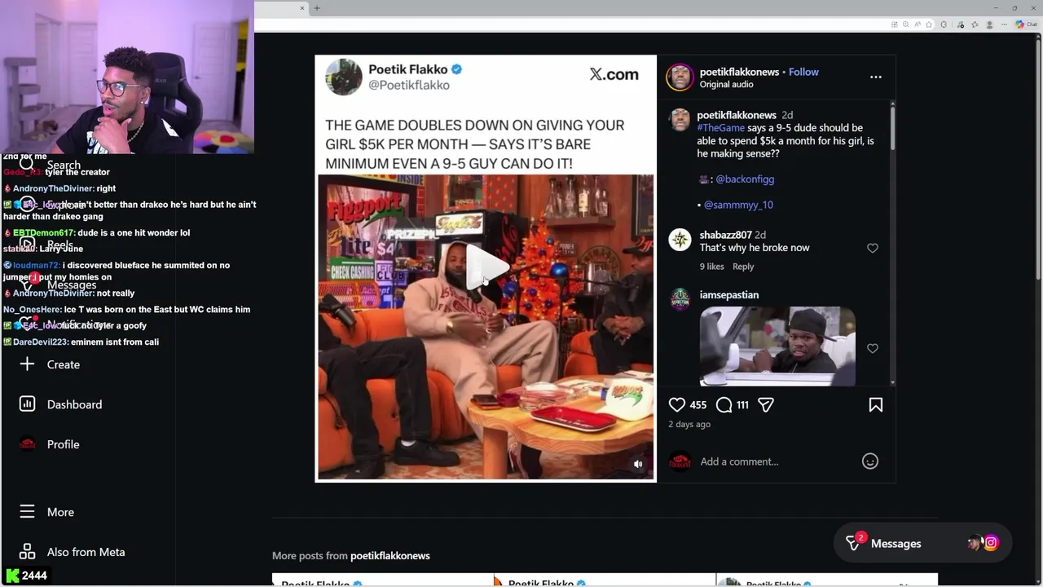Screen dimensions: 1043x587
Task: Open shabazz807's profile from comment
Action: click(x=725, y=235)
